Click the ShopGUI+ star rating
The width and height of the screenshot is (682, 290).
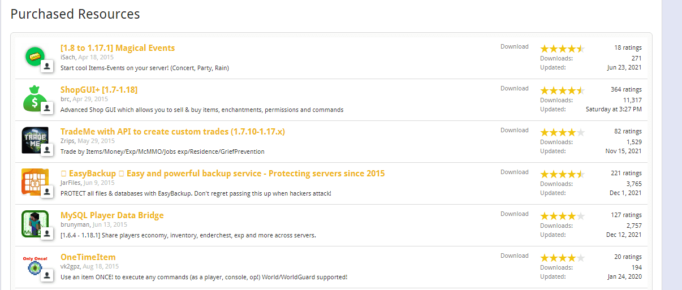(x=562, y=90)
